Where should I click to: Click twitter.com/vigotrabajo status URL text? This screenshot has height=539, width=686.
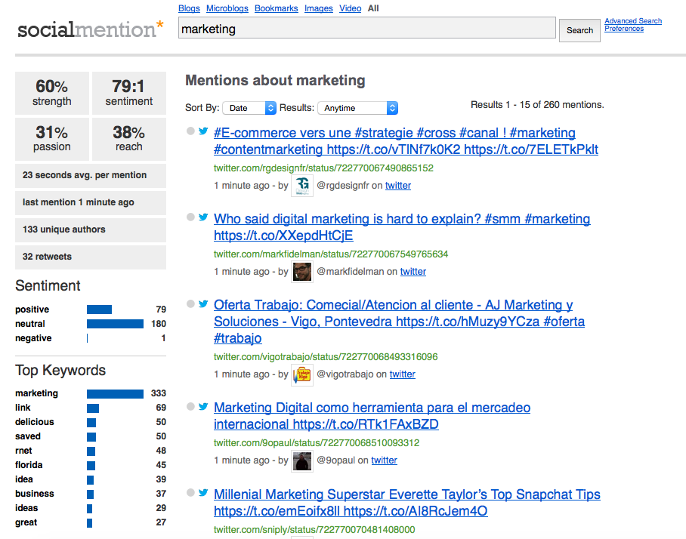[326, 357]
